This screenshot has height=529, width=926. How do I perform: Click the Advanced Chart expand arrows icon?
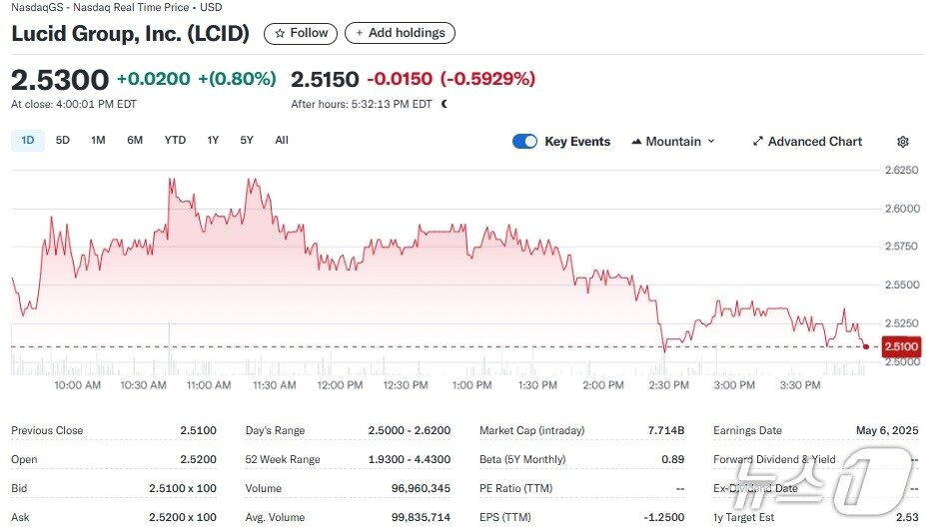pos(758,142)
